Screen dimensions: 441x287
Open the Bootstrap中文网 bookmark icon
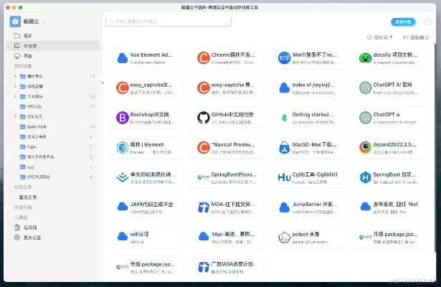tap(121, 116)
